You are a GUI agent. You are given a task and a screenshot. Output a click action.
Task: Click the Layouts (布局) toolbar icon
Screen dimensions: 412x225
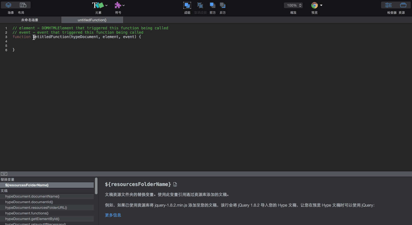(x=23, y=5)
